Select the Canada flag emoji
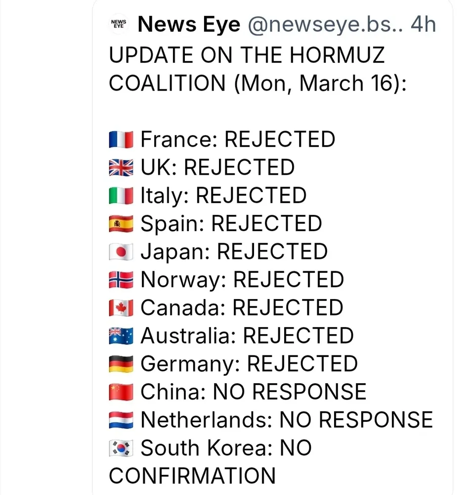 (121, 308)
